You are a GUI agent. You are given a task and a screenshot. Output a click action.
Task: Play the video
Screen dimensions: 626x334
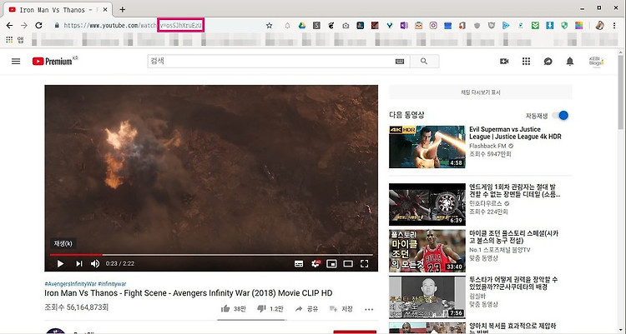(60, 263)
